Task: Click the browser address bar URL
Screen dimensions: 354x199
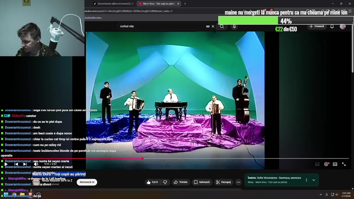Action: tap(128, 11)
